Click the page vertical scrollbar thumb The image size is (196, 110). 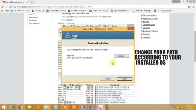[195, 46]
